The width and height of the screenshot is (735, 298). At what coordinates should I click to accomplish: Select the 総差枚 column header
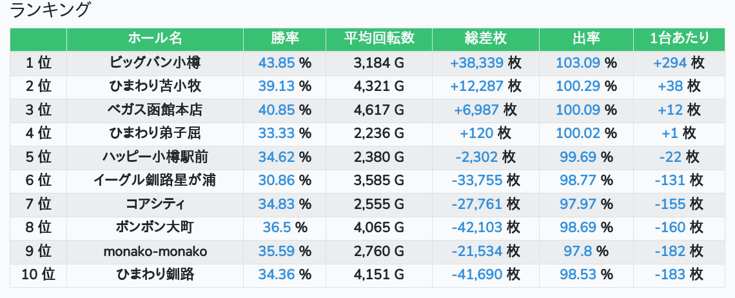[x=485, y=39]
